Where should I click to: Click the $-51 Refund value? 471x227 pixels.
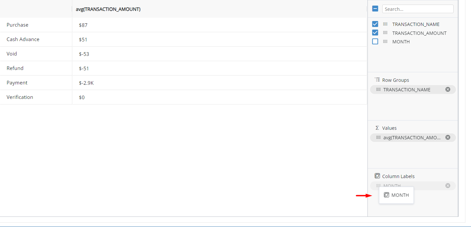(84, 68)
